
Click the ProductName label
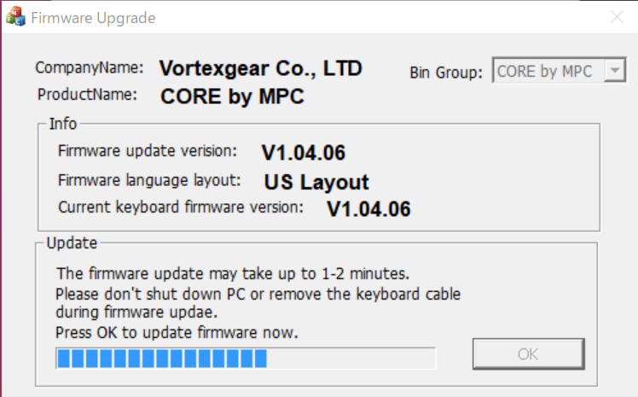[87, 94]
